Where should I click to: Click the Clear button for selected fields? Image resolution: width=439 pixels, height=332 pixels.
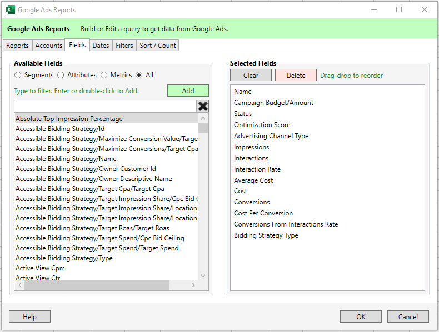coord(251,76)
